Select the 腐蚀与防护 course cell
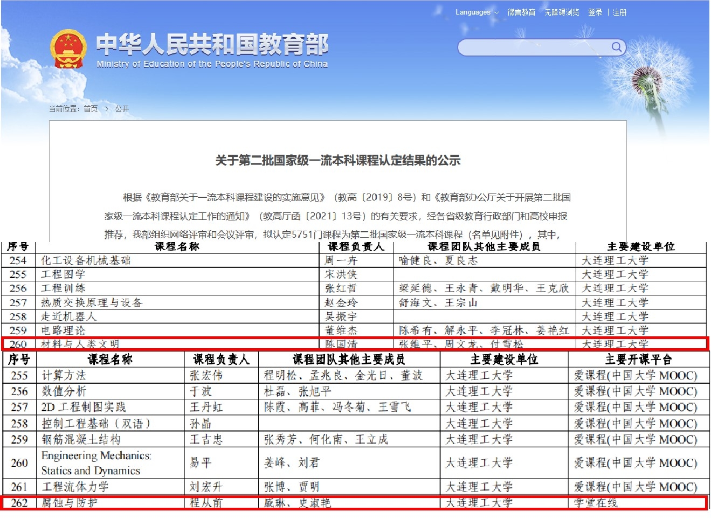 70,503
